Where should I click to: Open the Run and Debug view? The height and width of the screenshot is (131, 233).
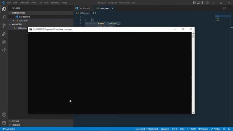point(4,34)
